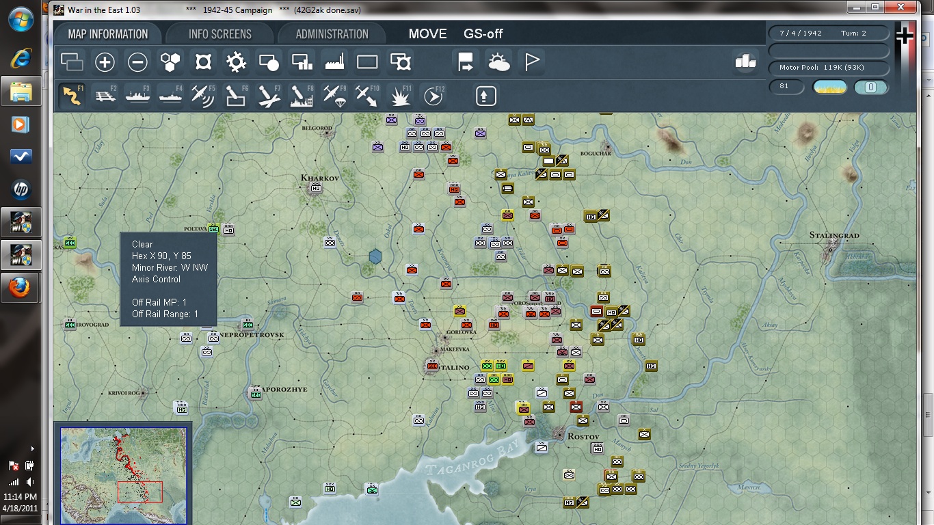Open Windows Media Player from taskbar
Image resolution: width=934 pixels, height=525 pixels.
21,124
